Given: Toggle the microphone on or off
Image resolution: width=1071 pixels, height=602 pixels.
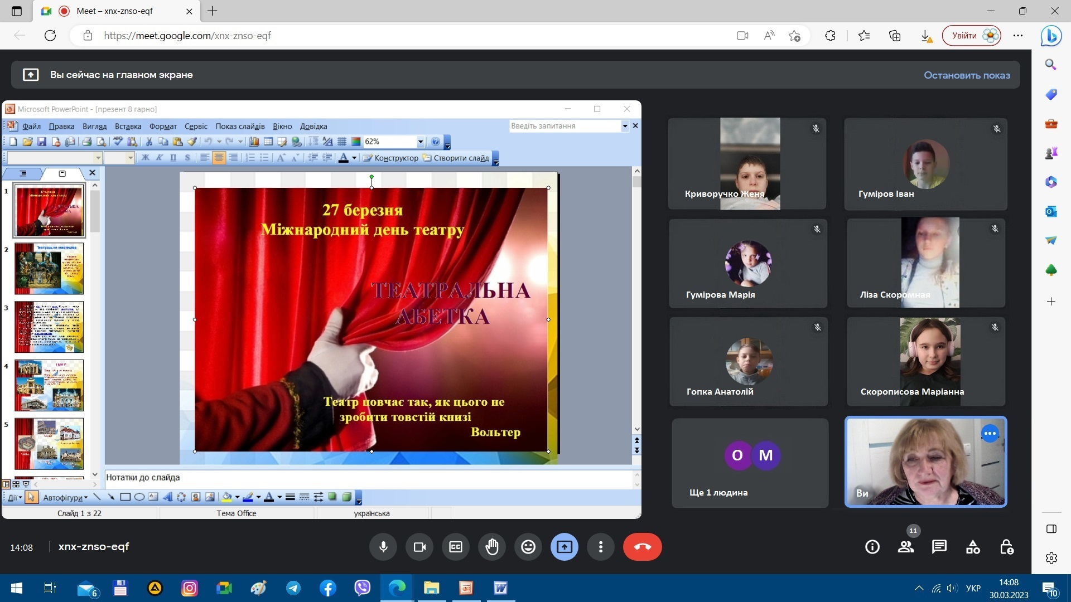Looking at the screenshot, I should [383, 547].
